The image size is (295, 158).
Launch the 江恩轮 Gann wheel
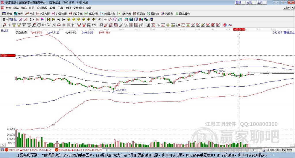click(139, 14)
